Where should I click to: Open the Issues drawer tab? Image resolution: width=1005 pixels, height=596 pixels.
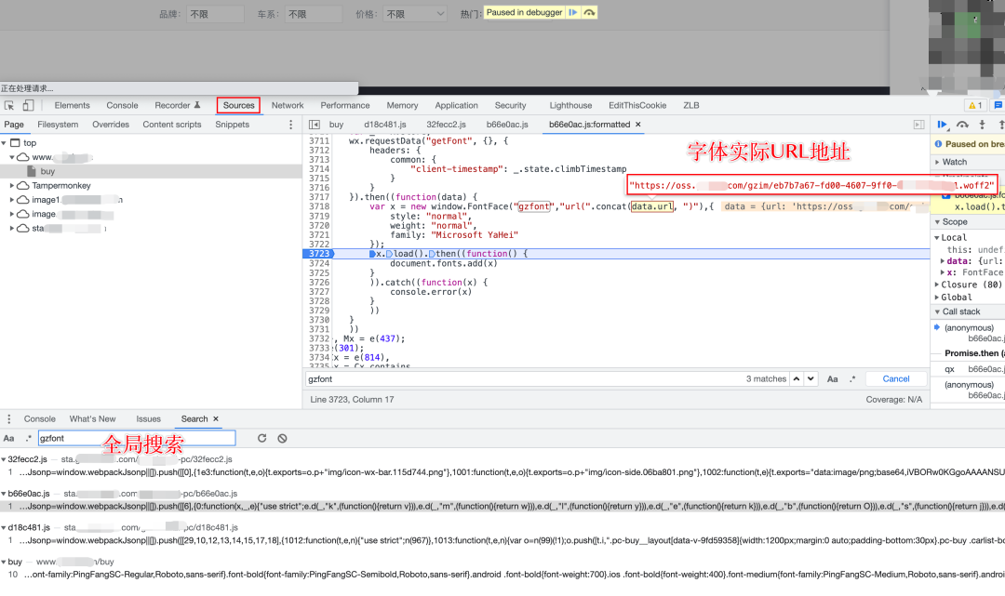(148, 418)
